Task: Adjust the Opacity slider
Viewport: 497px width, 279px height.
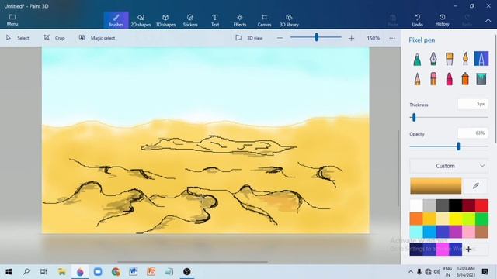Action: coord(458,146)
